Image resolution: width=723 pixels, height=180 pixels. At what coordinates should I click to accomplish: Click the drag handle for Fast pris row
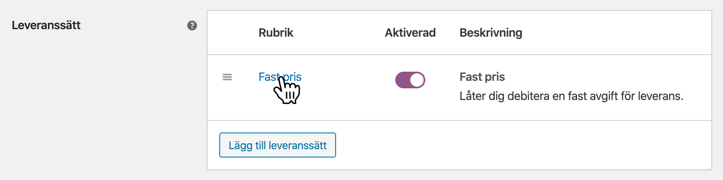(227, 77)
